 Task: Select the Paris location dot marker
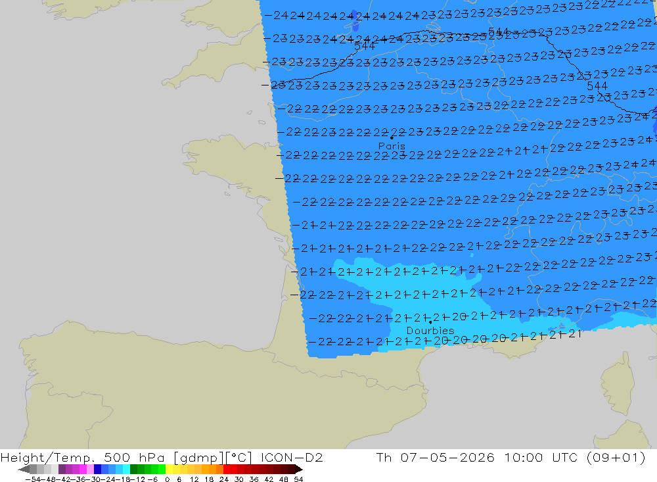392,137
